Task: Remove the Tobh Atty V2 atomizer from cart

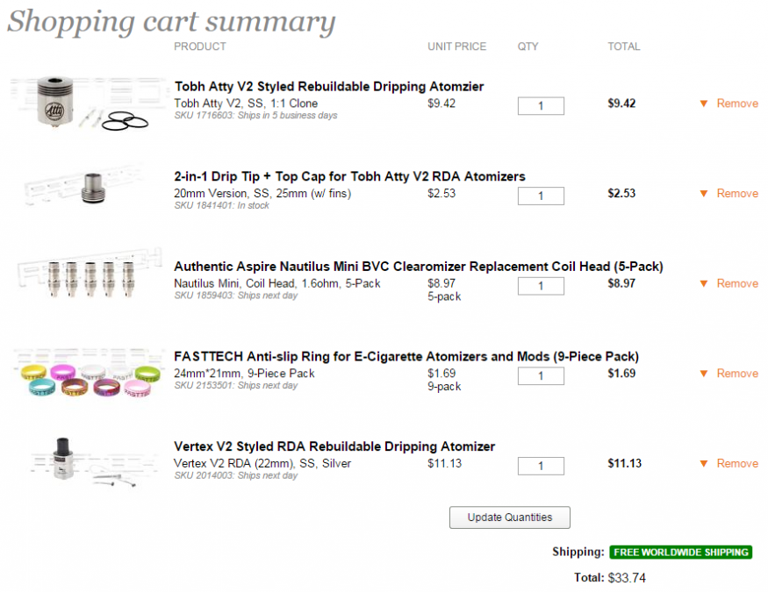Action: coord(736,103)
